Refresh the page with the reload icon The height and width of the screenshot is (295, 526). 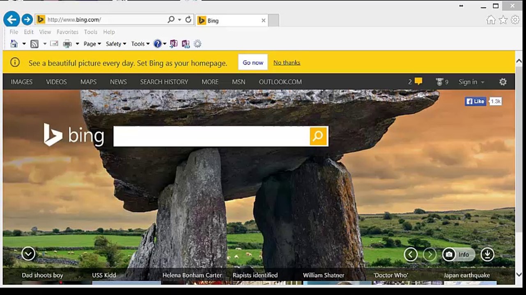click(188, 20)
